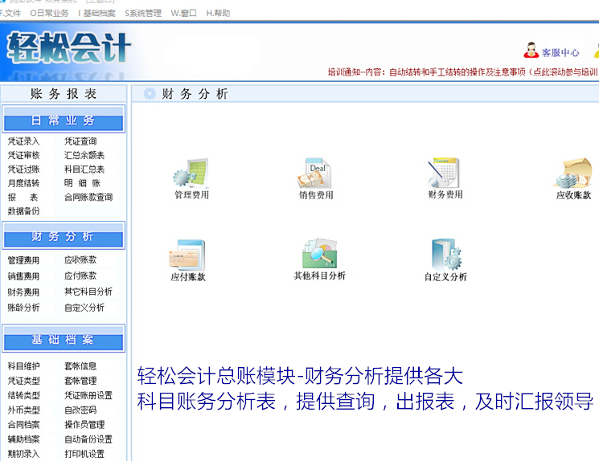Open 凭证账册设置 in sidebar
The image size is (599, 461).
[x=88, y=395]
